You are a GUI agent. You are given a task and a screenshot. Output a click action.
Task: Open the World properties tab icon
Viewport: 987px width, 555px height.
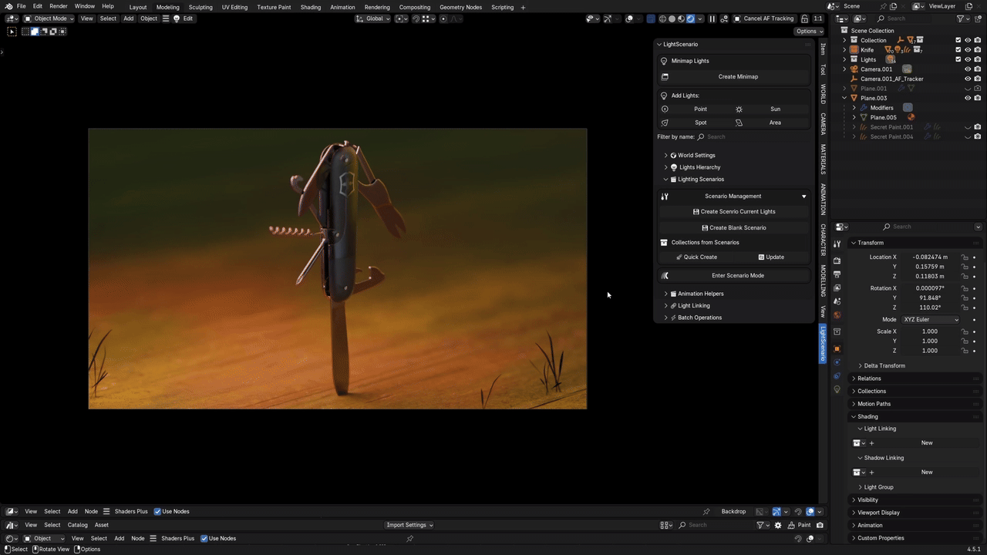point(837,315)
